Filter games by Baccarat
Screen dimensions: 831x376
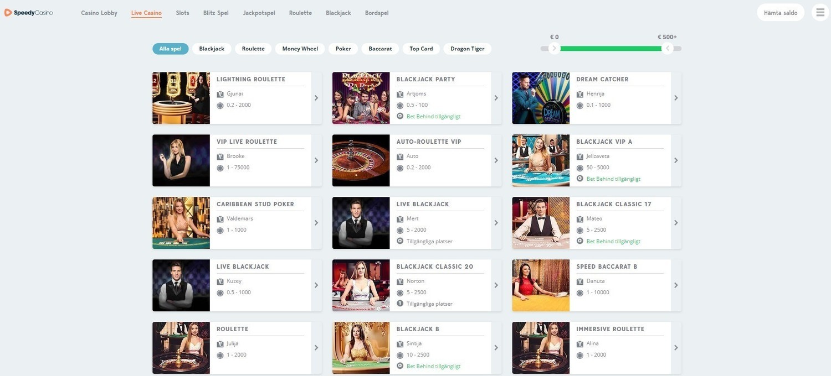click(x=380, y=49)
